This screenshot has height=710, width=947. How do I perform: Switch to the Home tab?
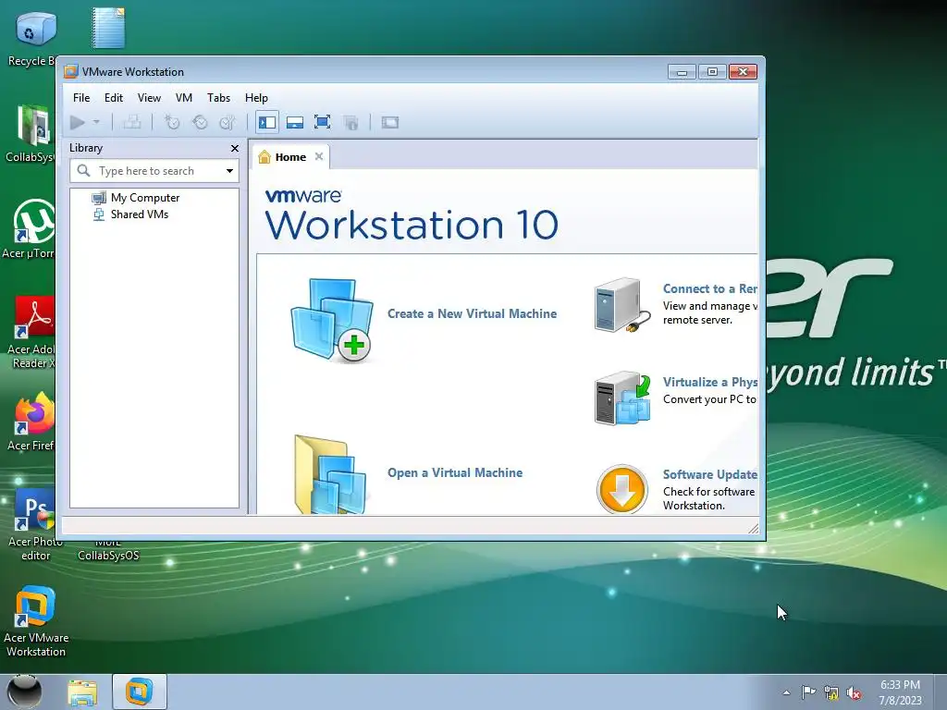pos(290,157)
